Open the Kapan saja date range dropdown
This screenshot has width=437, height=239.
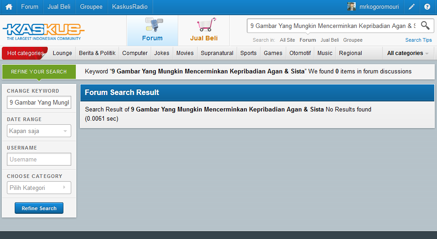pos(39,131)
